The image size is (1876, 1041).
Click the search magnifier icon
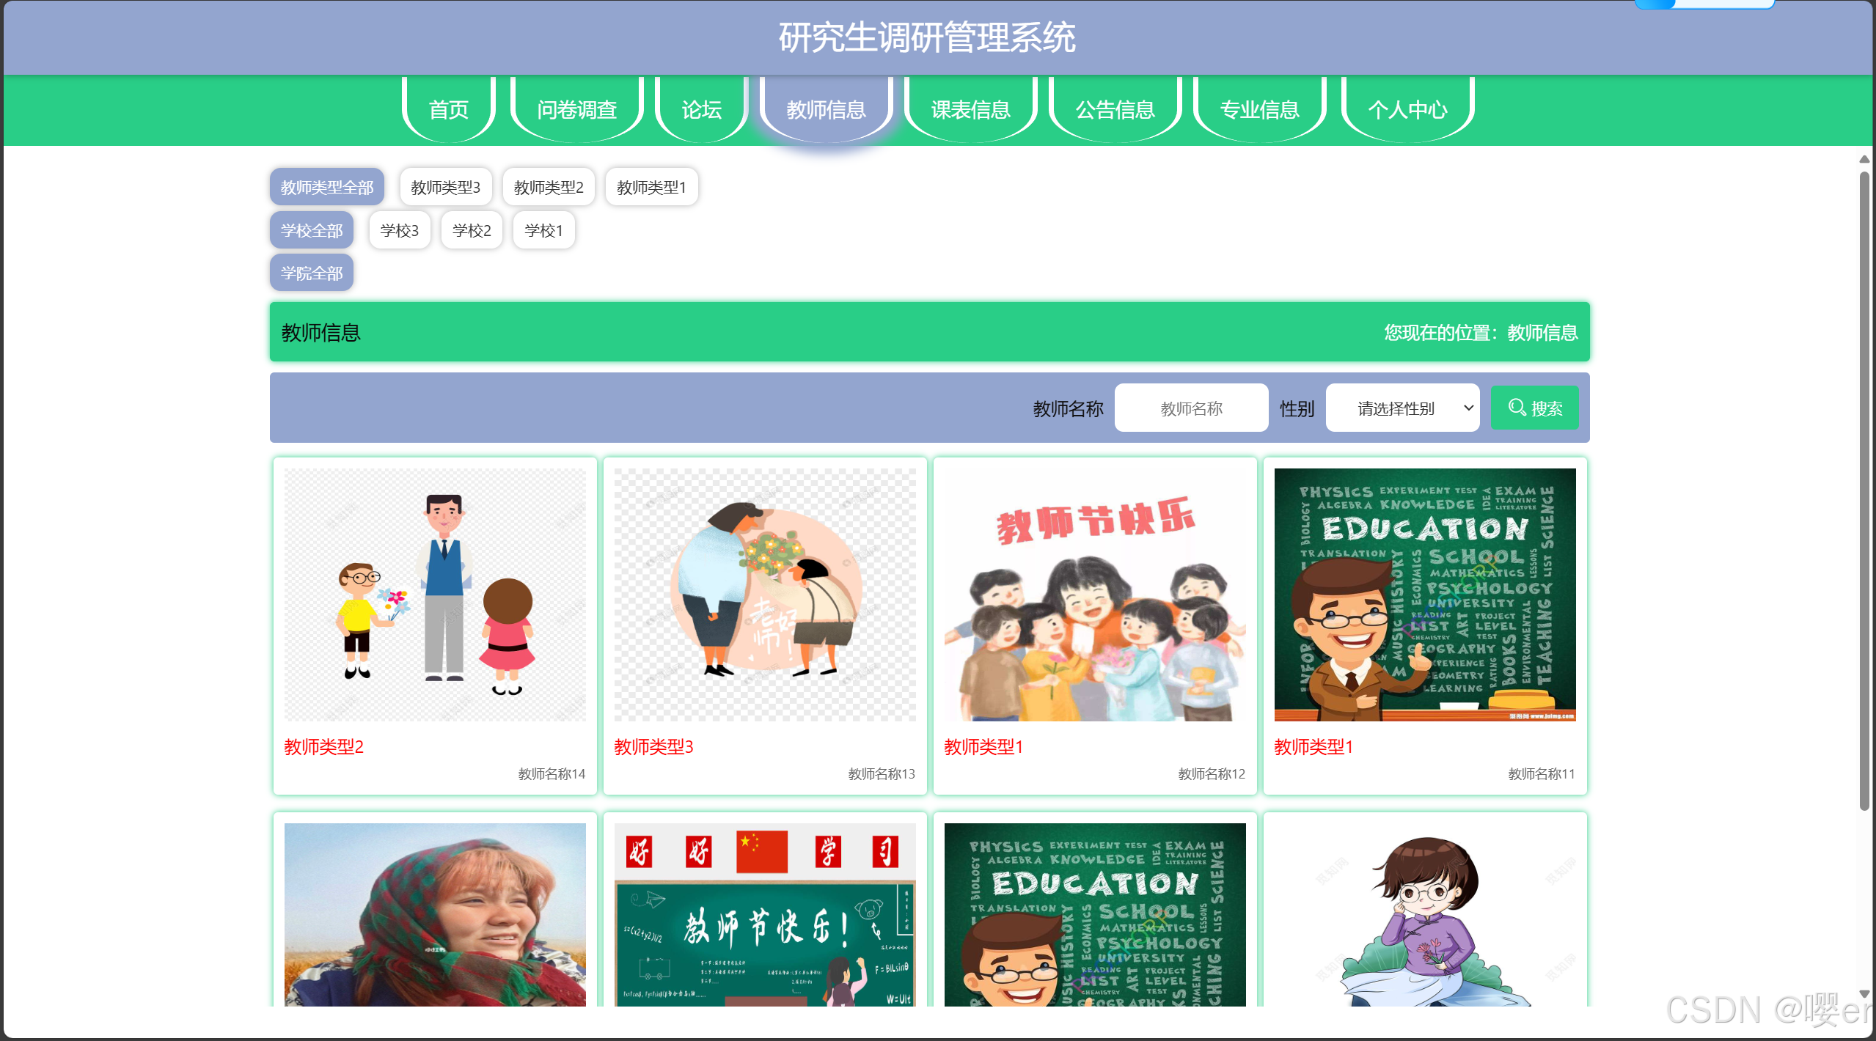[1517, 407]
